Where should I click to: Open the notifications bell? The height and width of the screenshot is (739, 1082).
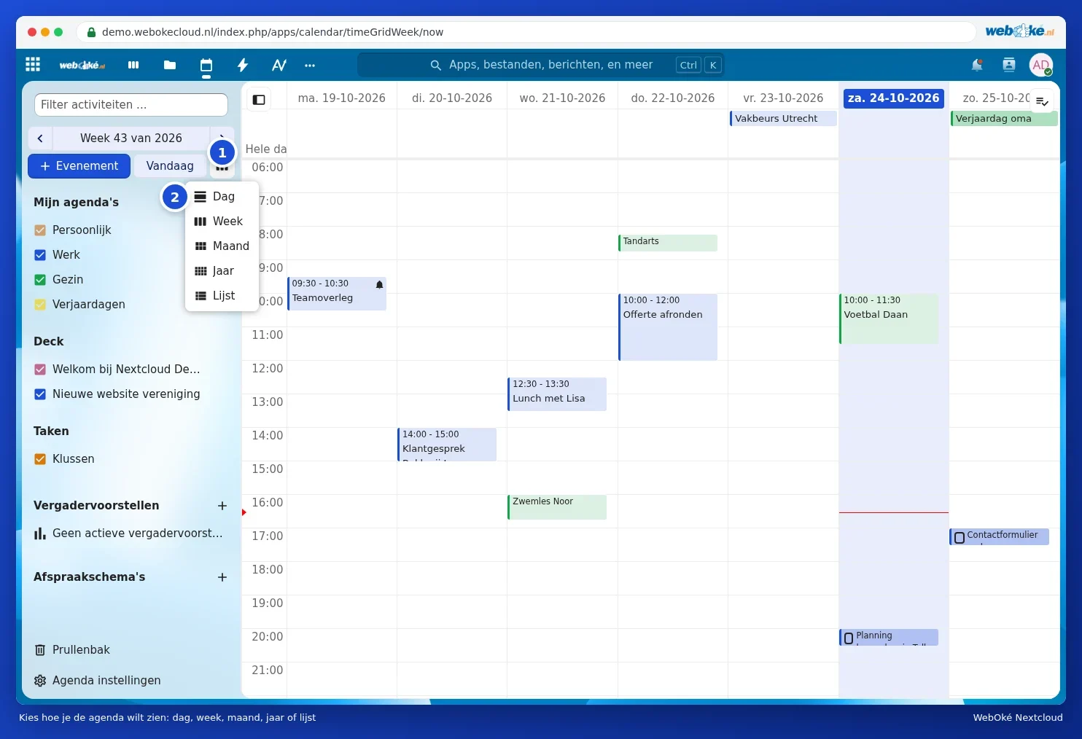tap(977, 65)
